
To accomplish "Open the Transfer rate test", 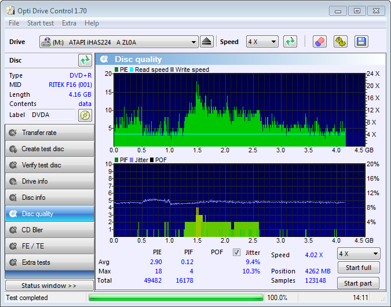I will 50,133.
